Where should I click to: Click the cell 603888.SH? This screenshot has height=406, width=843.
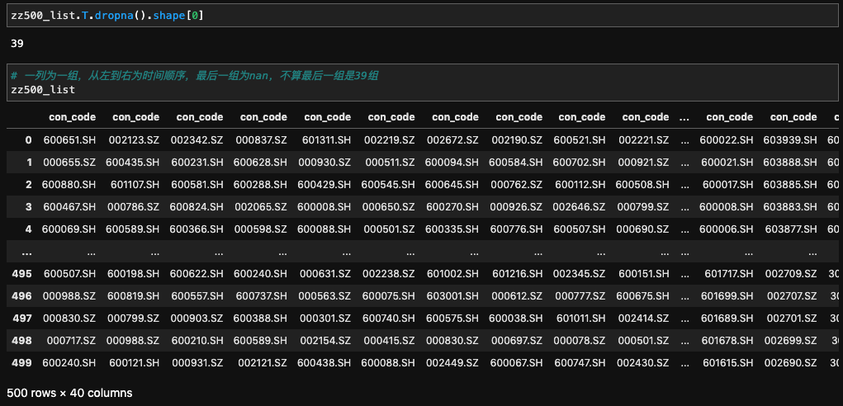[x=790, y=162]
